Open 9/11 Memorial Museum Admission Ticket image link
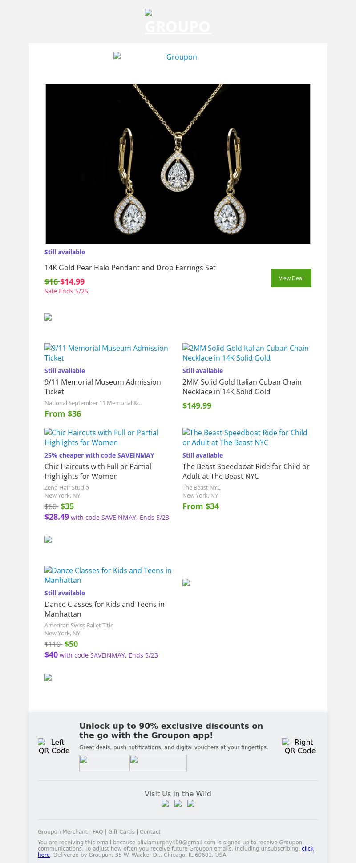Image resolution: width=356 pixels, height=863 pixels. (107, 353)
